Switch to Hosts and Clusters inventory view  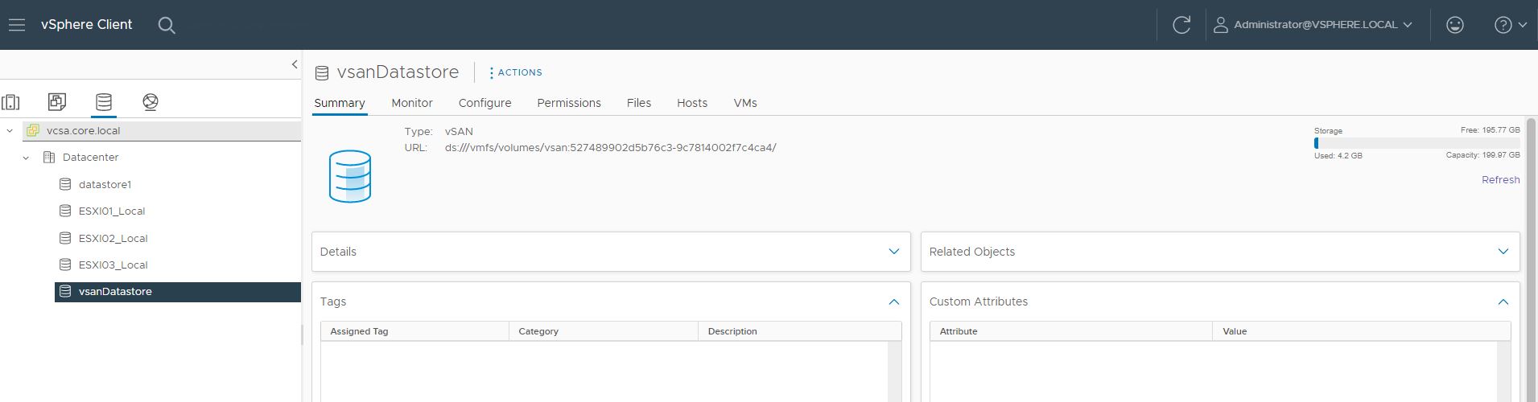tap(11, 102)
